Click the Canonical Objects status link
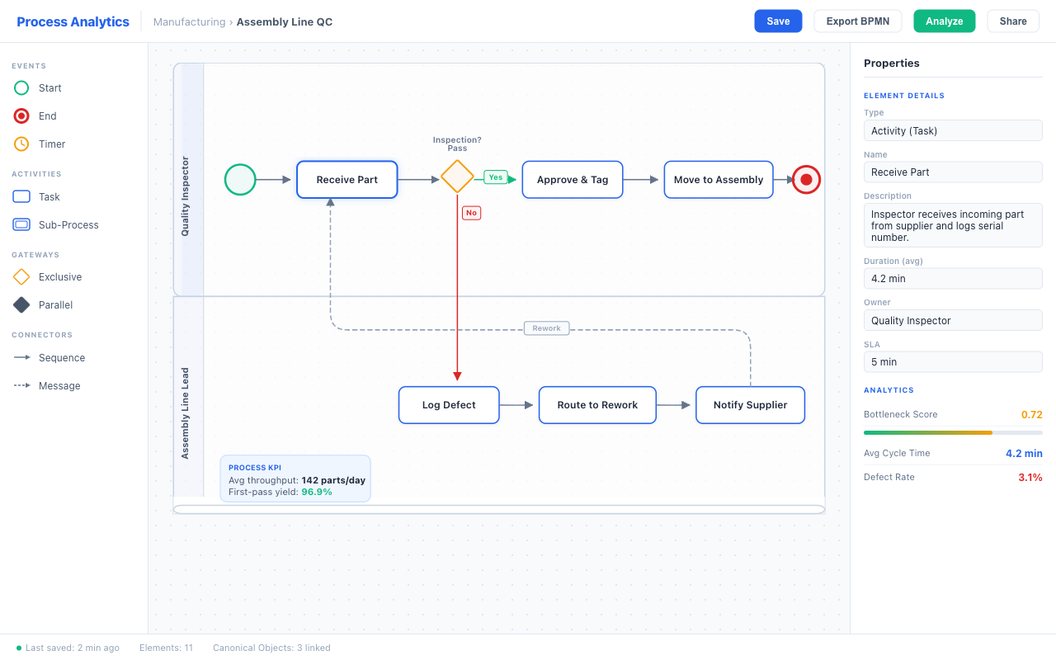This screenshot has width=1056, height=660. 271,648
